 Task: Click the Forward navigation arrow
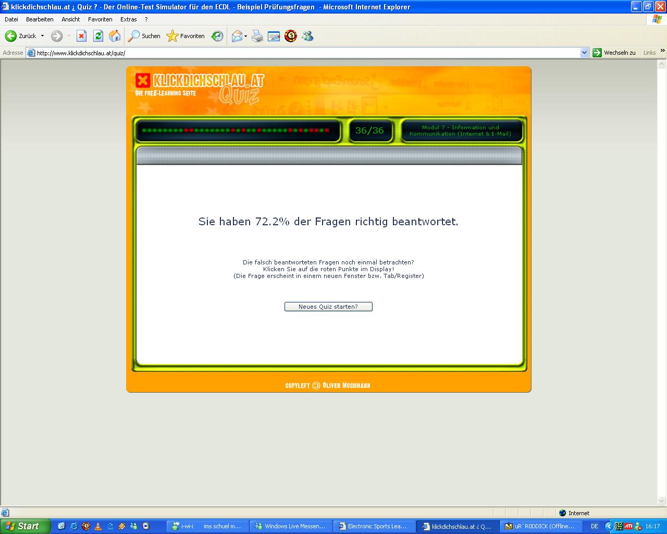click(x=57, y=36)
